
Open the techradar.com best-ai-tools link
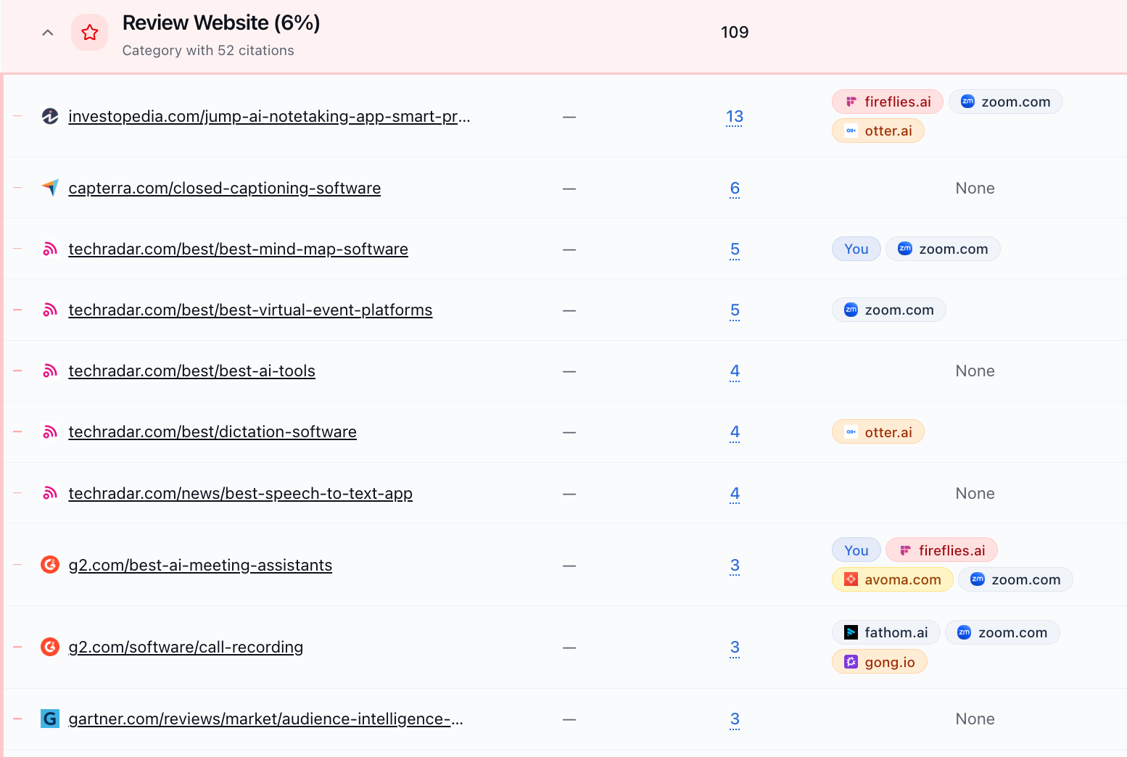191,371
